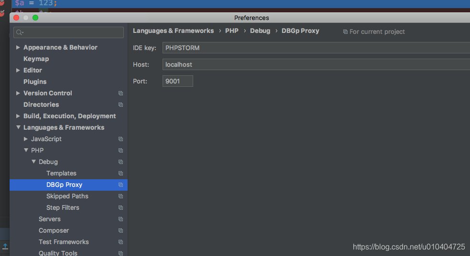Collapse the Languages & Frameworks section
Image resolution: width=470 pixels, height=256 pixels.
point(18,127)
